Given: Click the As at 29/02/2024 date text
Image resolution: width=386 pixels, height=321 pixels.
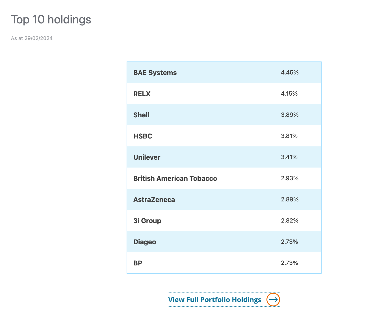Looking at the screenshot, I should click(32, 38).
